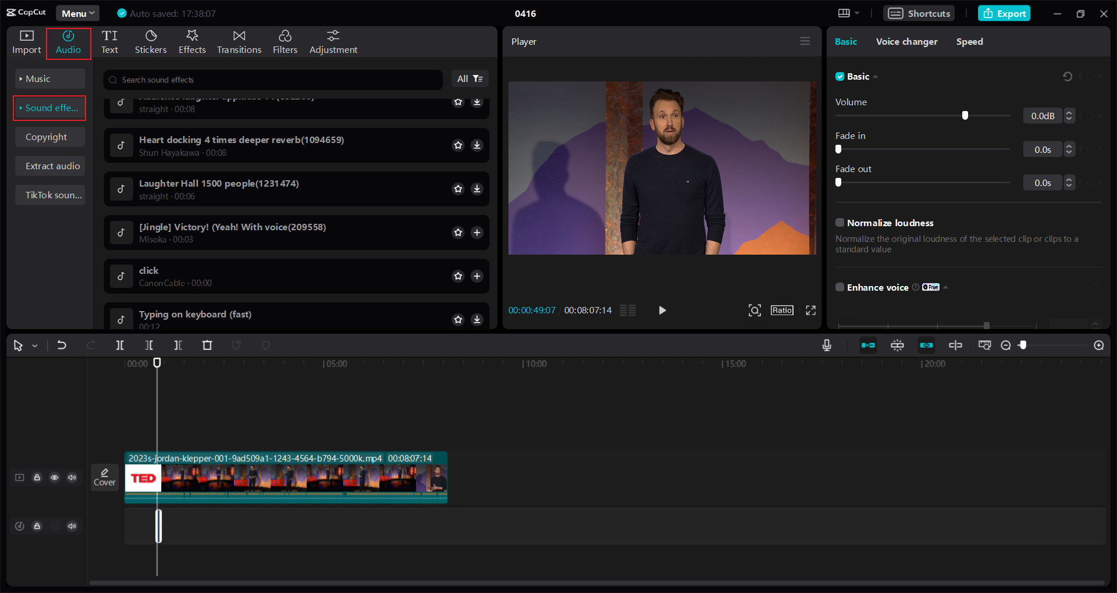This screenshot has height=593, width=1117.
Task: Click the Search sound effects field
Action: click(x=273, y=80)
